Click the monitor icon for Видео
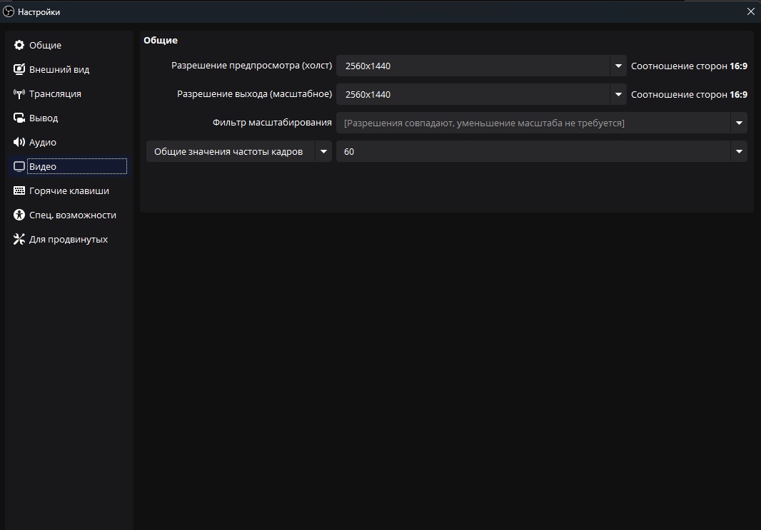Image resolution: width=761 pixels, height=530 pixels. click(19, 166)
